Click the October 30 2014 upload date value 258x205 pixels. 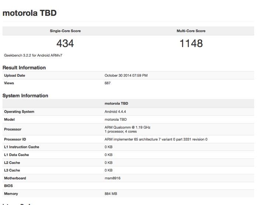[x=126, y=75]
